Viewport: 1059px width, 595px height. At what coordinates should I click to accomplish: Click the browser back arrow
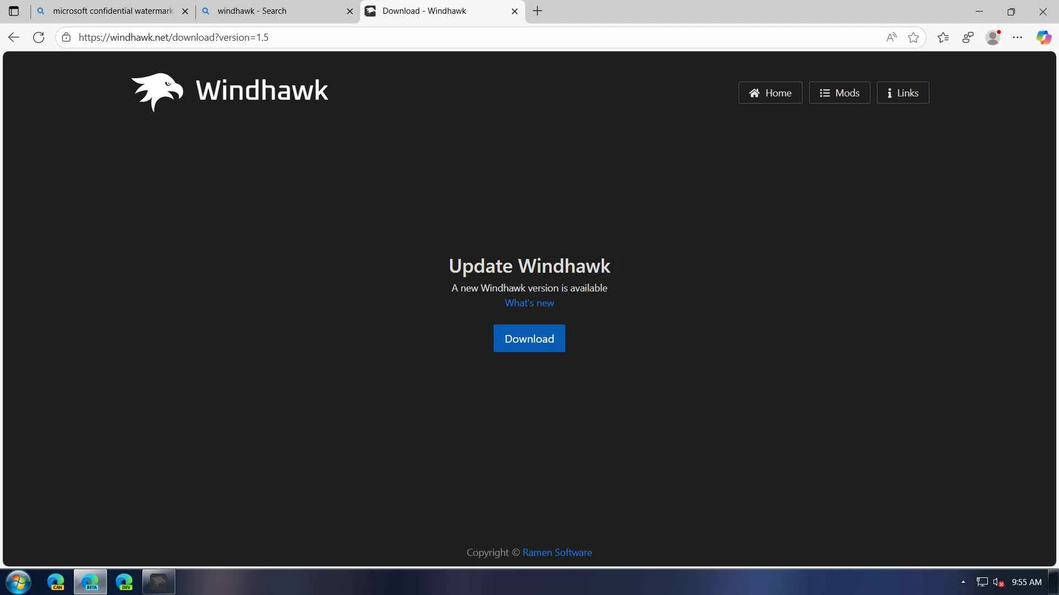pyautogui.click(x=14, y=37)
